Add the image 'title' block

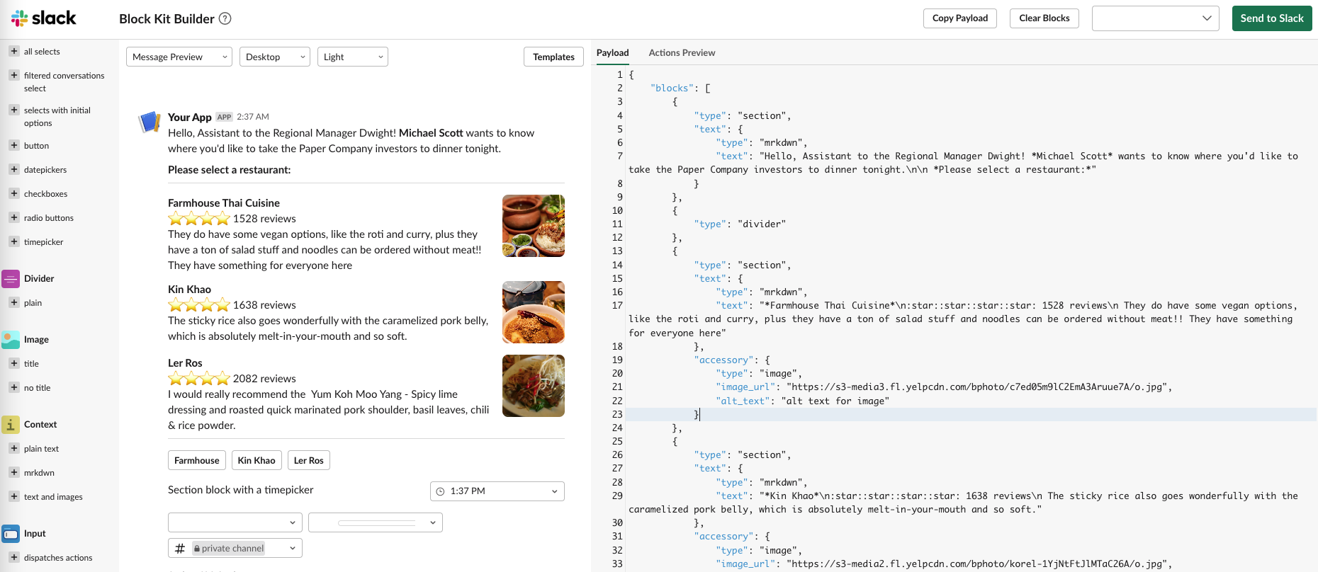13,363
